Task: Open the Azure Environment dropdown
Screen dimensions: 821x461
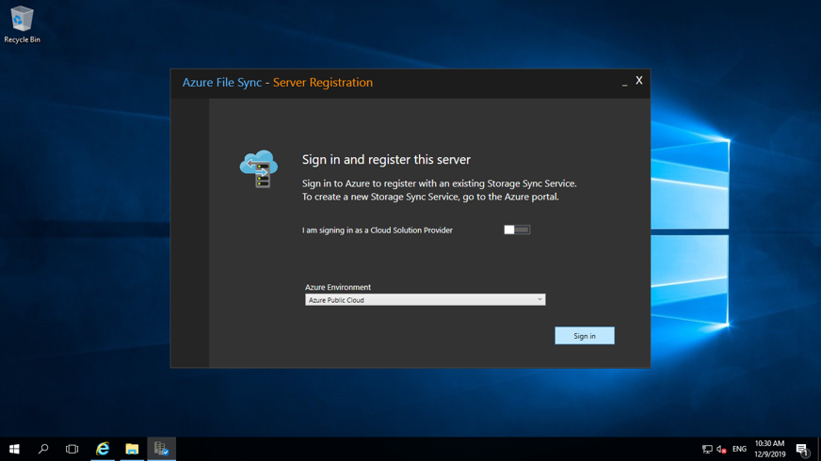Action: tap(426, 300)
